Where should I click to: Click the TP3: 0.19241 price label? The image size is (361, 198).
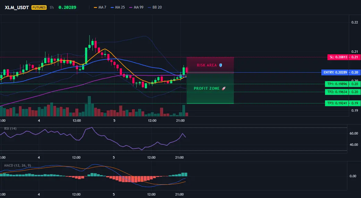337,103
